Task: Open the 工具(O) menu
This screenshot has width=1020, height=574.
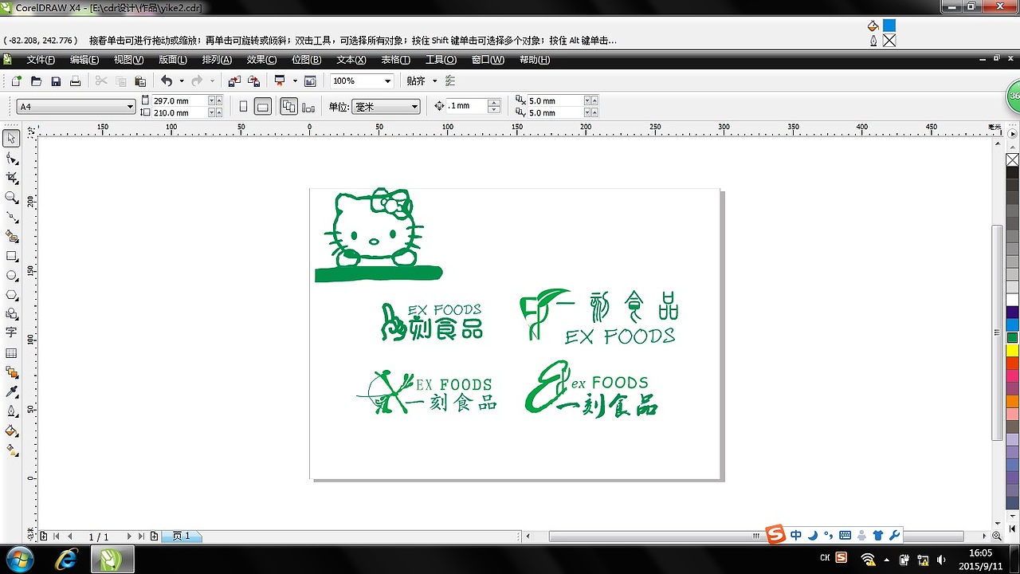Action: 441,60
